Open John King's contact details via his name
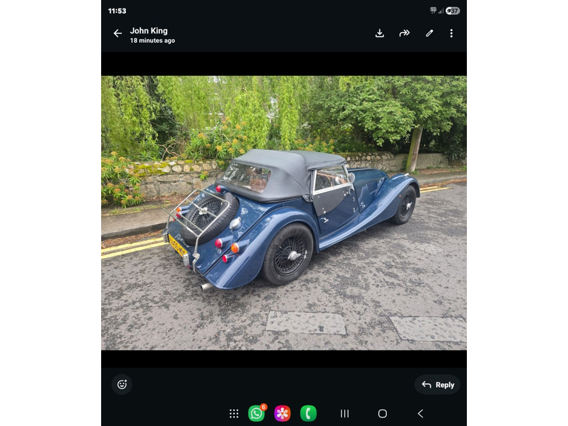The width and height of the screenshot is (568, 426). coord(149,30)
